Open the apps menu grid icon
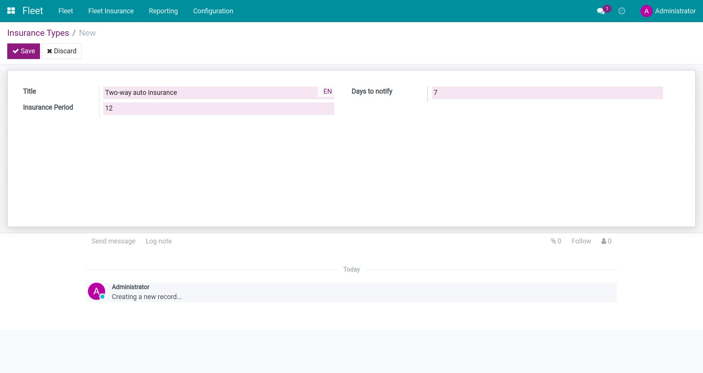 point(11,10)
